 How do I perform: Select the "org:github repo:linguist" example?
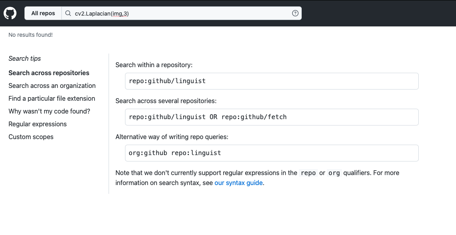(174, 153)
